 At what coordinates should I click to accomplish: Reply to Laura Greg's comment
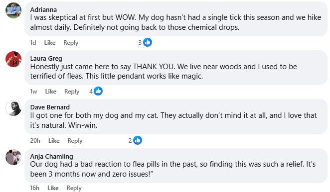tap(72, 92)
